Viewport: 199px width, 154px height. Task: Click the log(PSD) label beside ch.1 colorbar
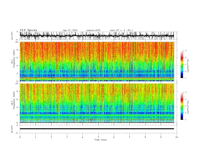tap(188, 66)
